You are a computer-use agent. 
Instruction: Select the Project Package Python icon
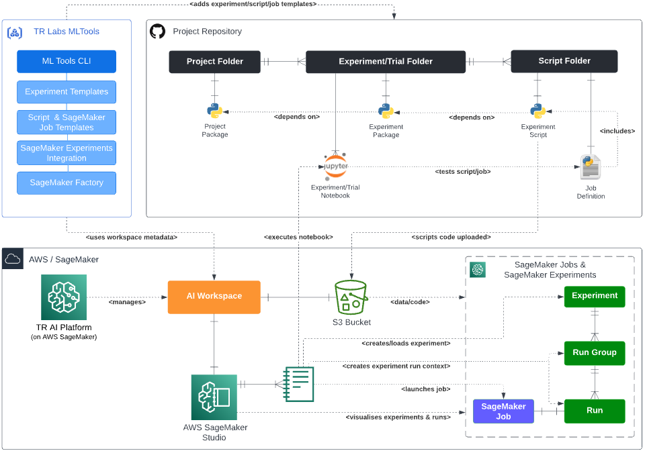215,111
